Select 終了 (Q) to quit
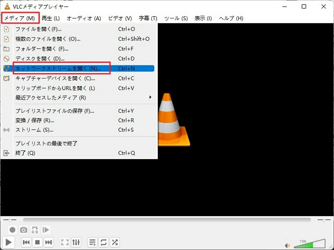The height and width of the screenshot is (250, 334). pyautogui.click(x=79, y=153)
